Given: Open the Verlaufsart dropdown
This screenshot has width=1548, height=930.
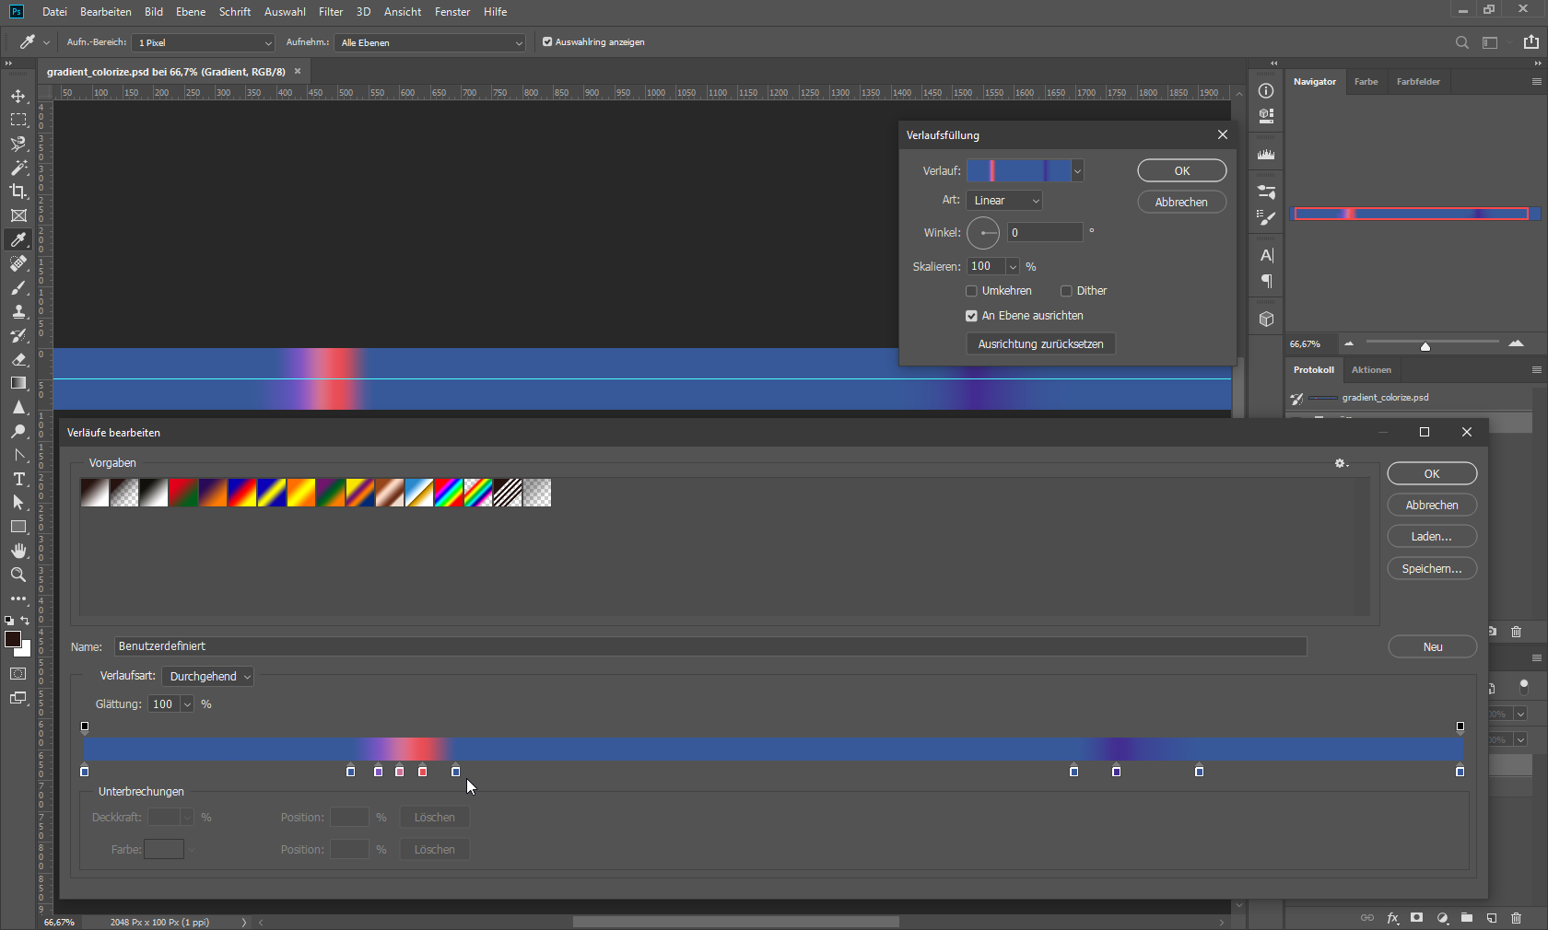Looking at the screenshot, I should pyautogui.click(x=207, y=677).
